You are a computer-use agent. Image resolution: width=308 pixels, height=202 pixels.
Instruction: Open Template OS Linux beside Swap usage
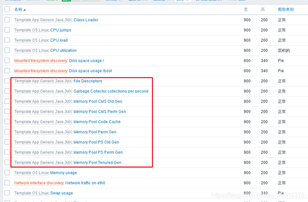pyautogui.click(x=31, y=193)
